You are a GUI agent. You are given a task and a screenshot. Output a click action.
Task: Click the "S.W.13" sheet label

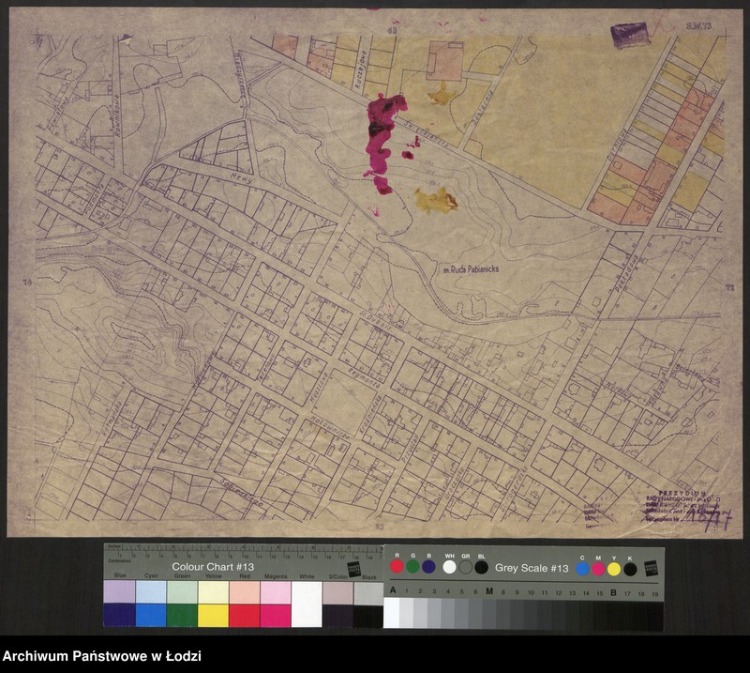(x=698, y=27)
